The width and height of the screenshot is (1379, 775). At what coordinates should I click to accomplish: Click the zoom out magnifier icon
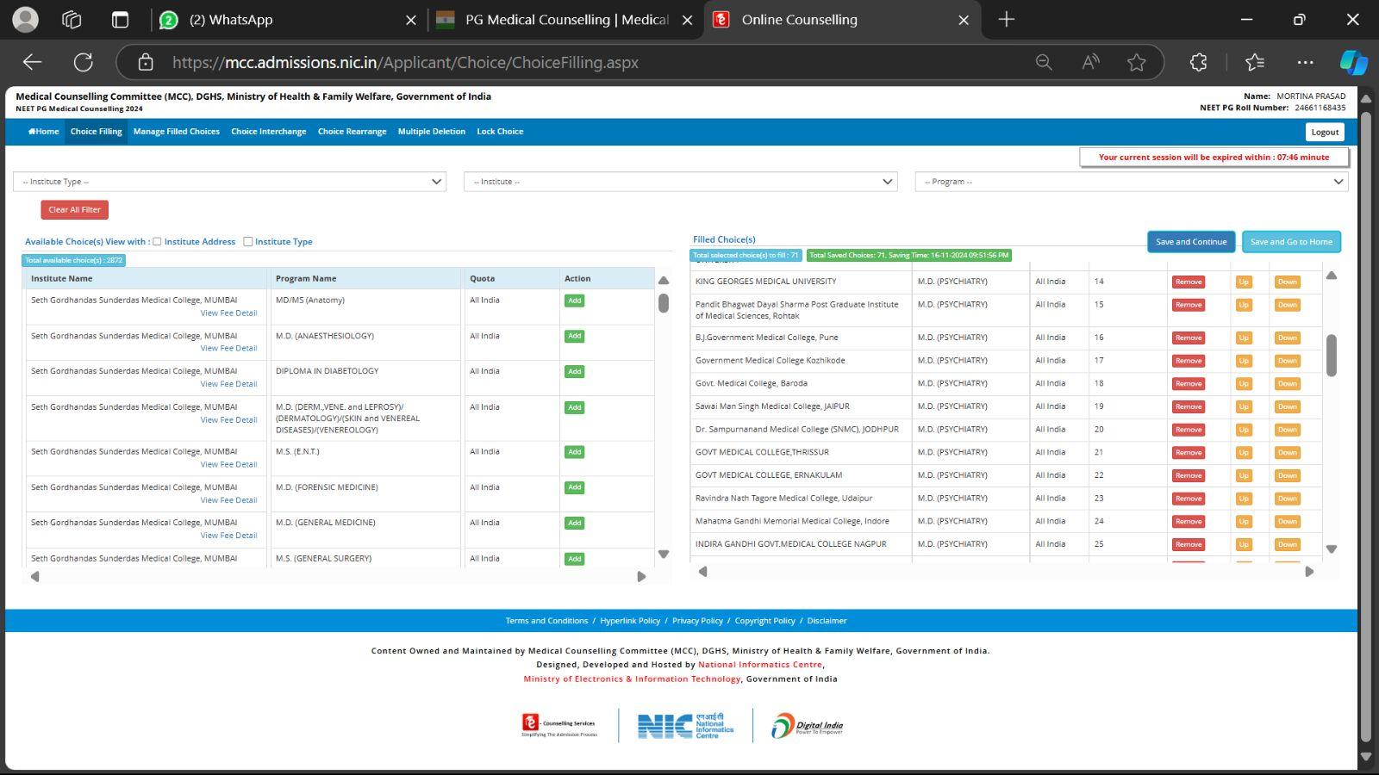1044,62
